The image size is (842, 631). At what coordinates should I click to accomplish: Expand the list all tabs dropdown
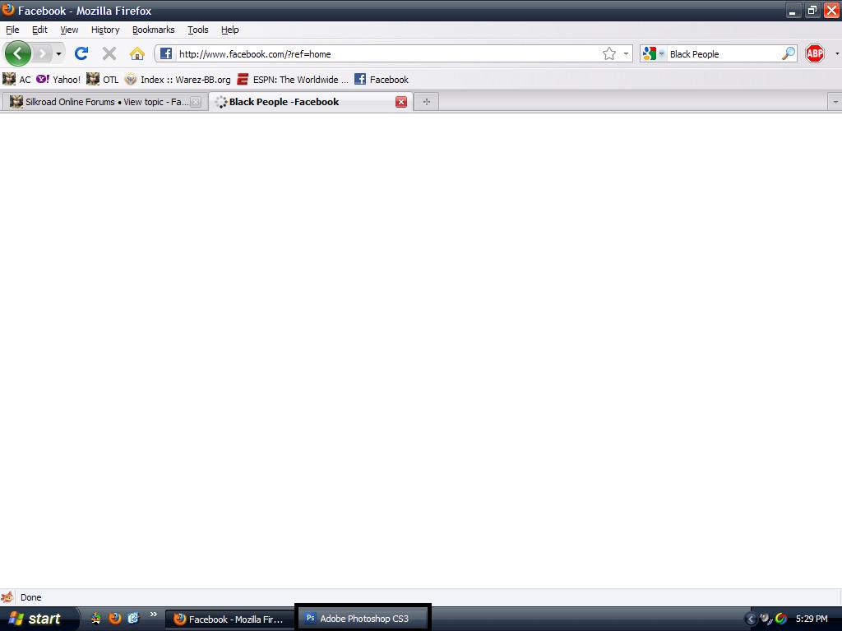835,102
